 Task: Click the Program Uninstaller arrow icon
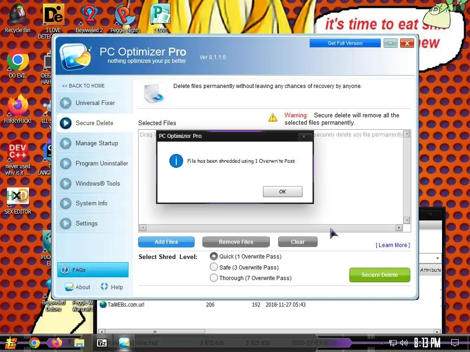coord(66,164)
